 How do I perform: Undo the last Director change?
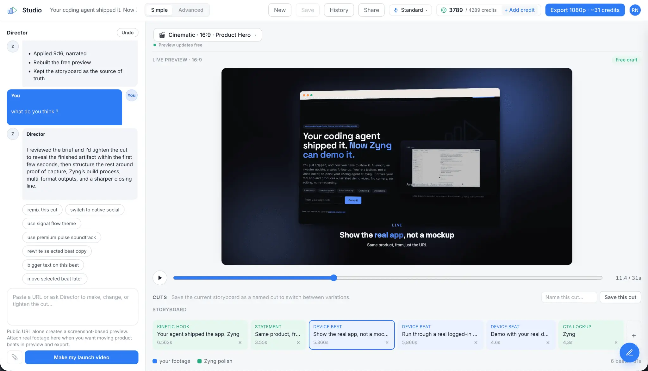point(128,33)
